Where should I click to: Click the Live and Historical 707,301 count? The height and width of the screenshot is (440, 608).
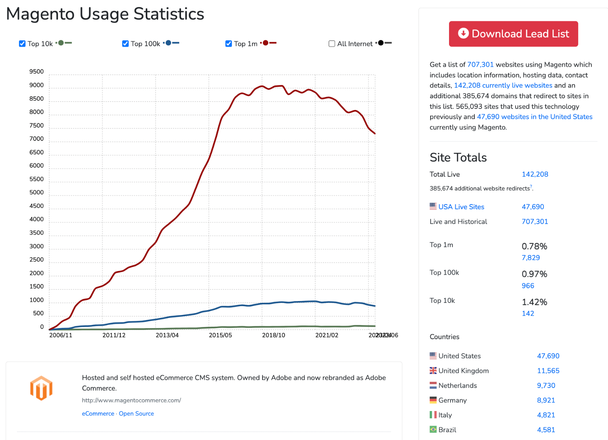535,221
